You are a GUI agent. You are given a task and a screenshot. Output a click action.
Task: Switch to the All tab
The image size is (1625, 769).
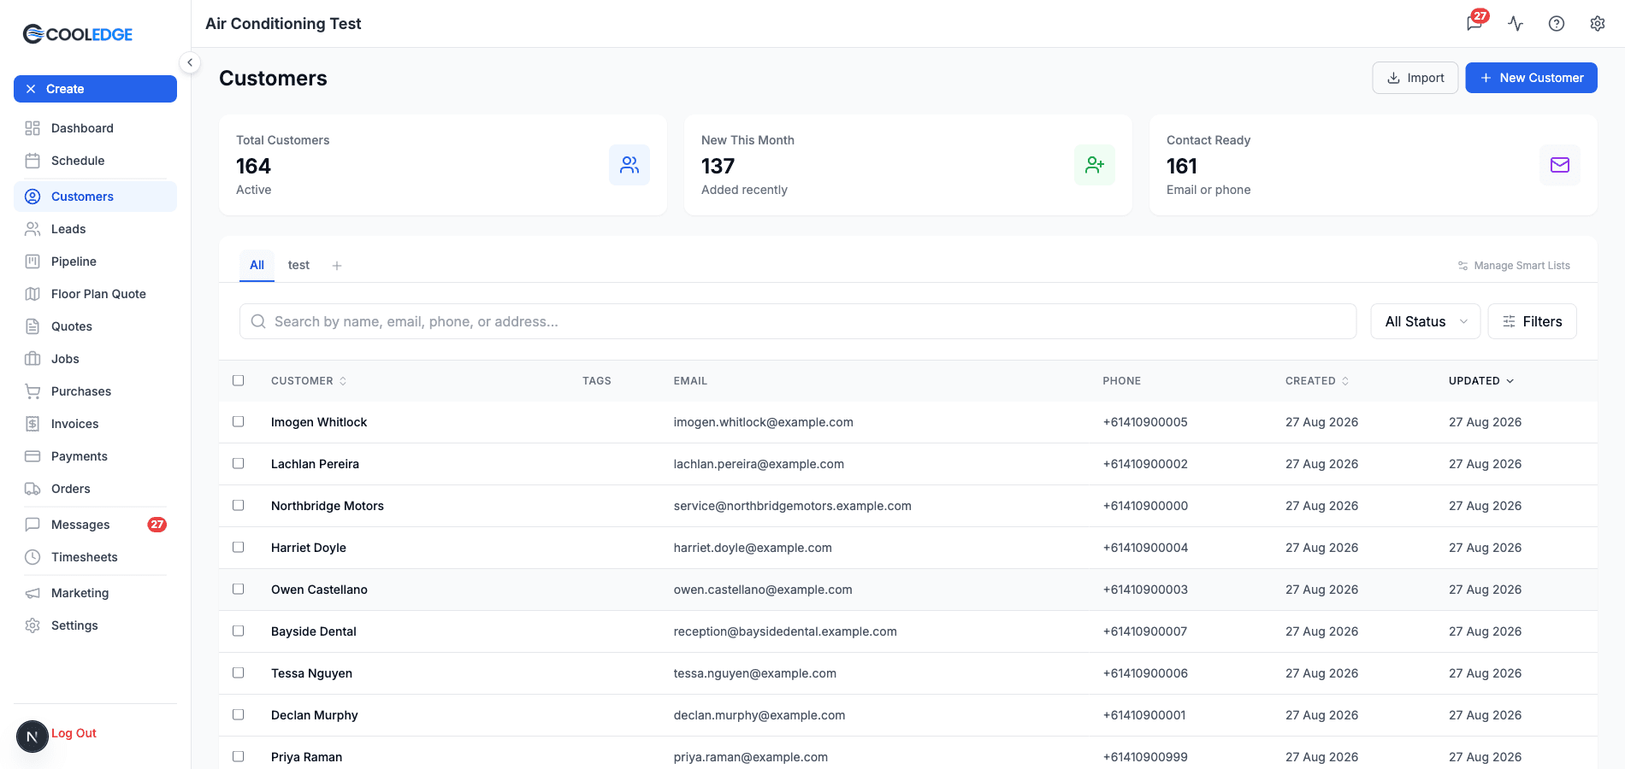pos(257,265)
